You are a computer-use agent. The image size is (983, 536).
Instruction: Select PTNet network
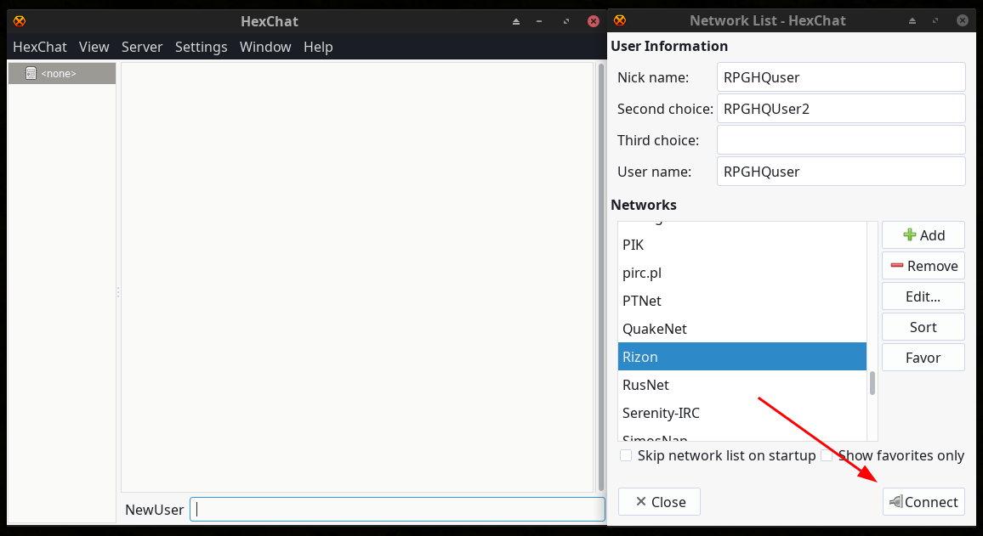(x=742, y=301)
